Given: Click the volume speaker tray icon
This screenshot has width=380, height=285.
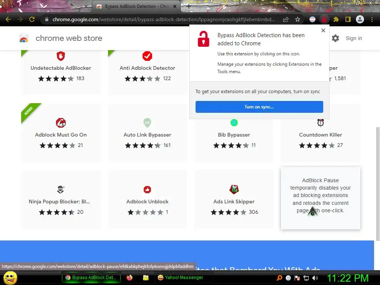Looking at the screenshot, I should coord(315,278).
